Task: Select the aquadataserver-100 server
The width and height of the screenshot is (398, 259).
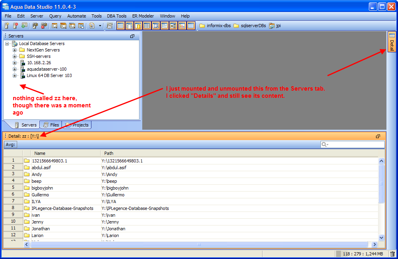Action: [x=47, y=69]
